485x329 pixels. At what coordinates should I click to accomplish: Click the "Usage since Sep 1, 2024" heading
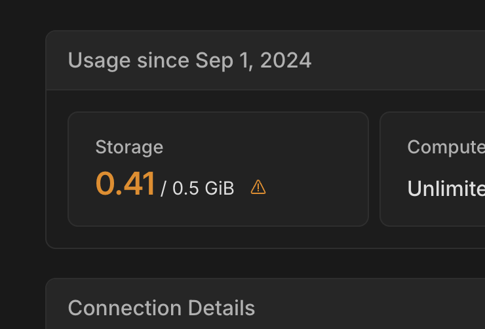point(189,60)
